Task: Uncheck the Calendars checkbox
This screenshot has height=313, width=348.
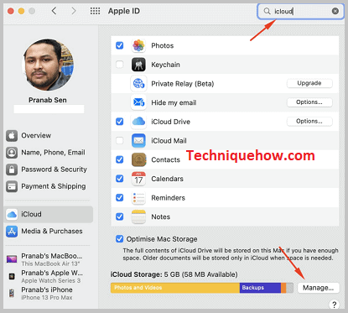Action: [x=120, y=179]
